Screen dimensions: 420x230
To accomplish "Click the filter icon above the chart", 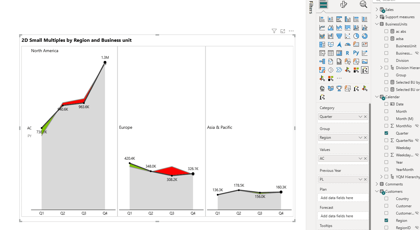I will [274, 31].
